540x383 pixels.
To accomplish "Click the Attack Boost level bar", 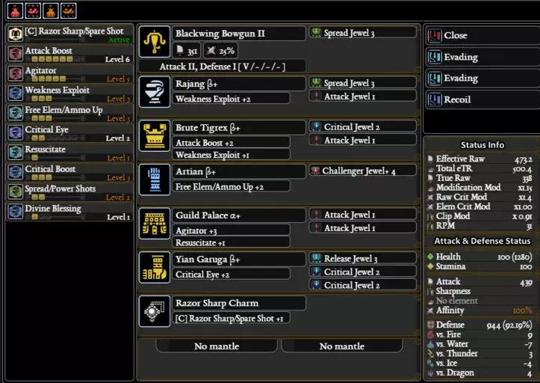I will (x=58, y=59).
